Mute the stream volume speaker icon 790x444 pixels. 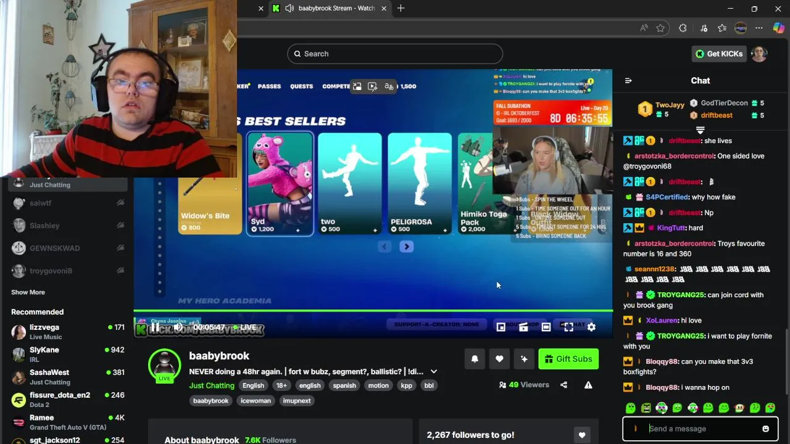pyautogui.click(x=178, y=327)
